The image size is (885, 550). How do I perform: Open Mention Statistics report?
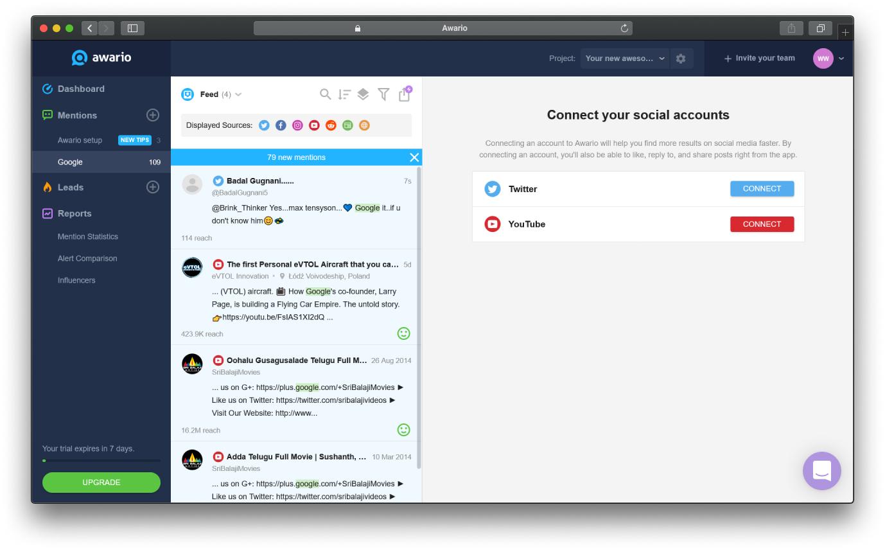[x=88, y=236]
